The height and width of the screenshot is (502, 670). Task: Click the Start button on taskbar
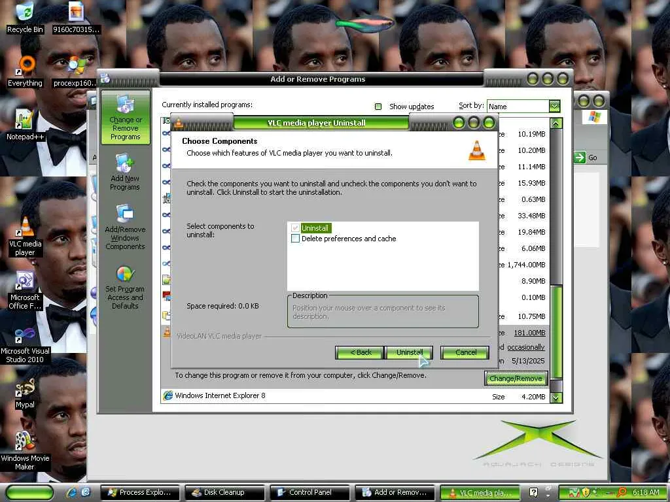coord(29,493)
